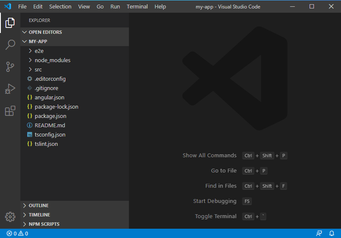Click the EXPLORER panel title
This screenshot has height=238, width=341.
pos(39,20)
